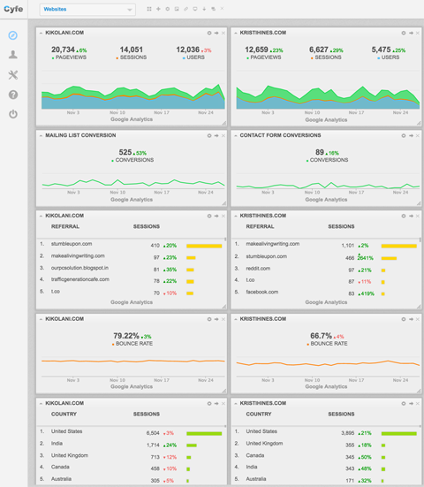Viewport: 424px width, 487px height.
Task: Click United States green bar in KIKOLANI.COM countries
Action: click(x=204, y=434)
